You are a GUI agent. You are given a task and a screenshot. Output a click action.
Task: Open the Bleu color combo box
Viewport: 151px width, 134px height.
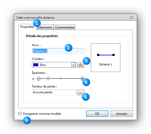pyautogui.click(x=54, y=65)
